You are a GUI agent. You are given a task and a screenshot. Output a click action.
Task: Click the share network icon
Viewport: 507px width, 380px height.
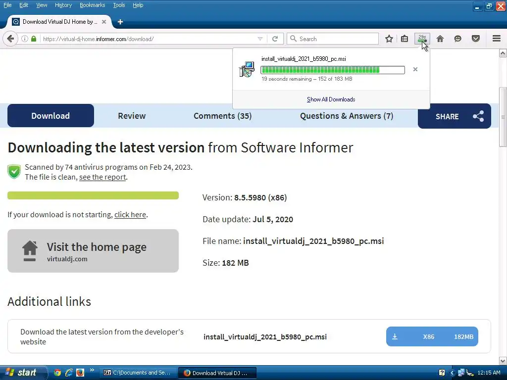point(478,116)
